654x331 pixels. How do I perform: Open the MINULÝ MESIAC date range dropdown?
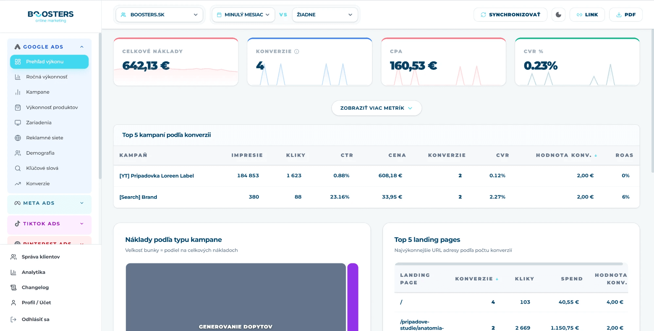[x=243, y=15]
